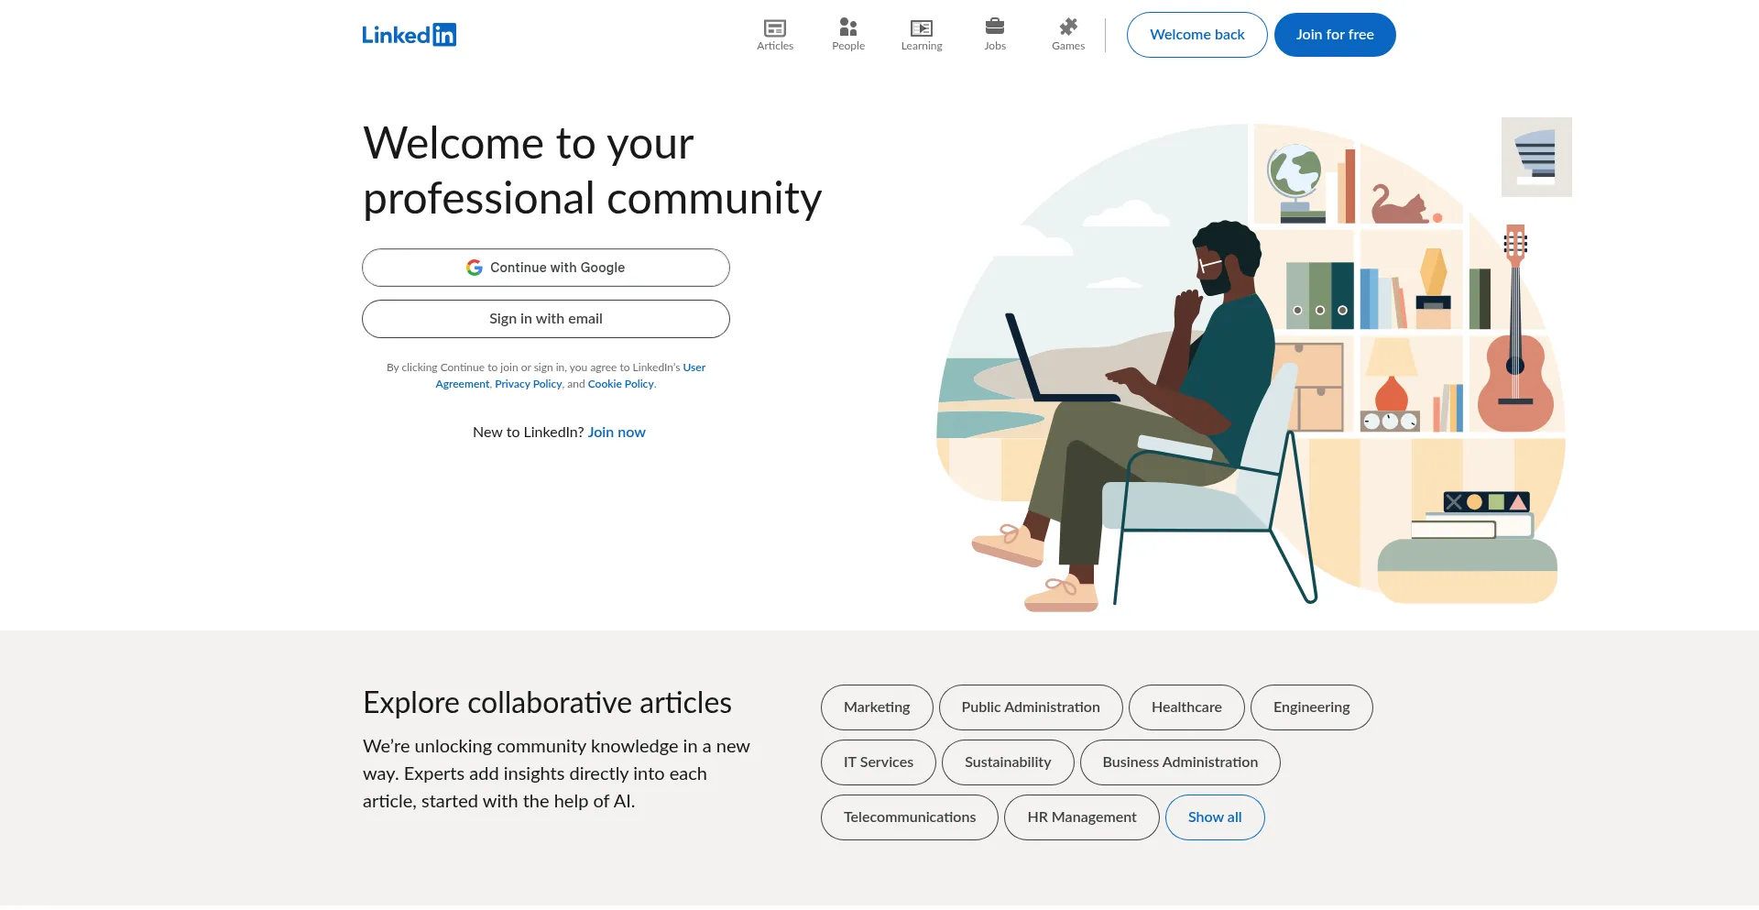View the Cookie Policy
Image resolution: width=1759 pixels, height=910 pixels.
point(620,383)
